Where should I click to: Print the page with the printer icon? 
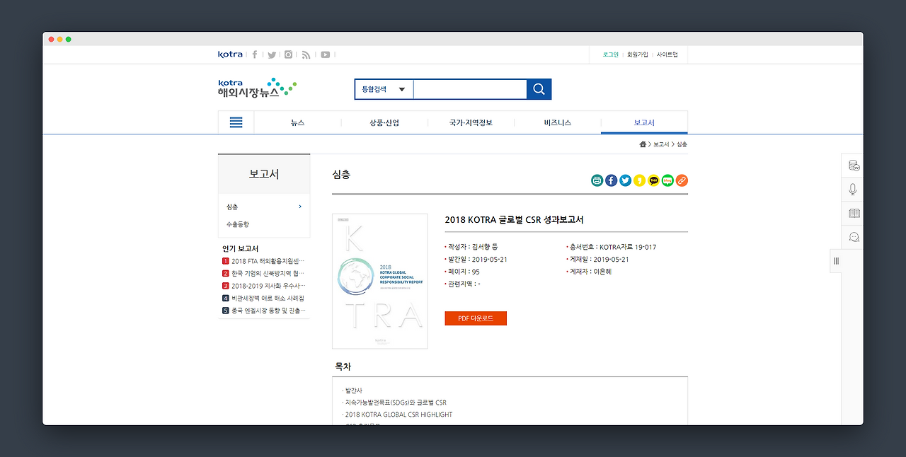[x=597, y=180]
